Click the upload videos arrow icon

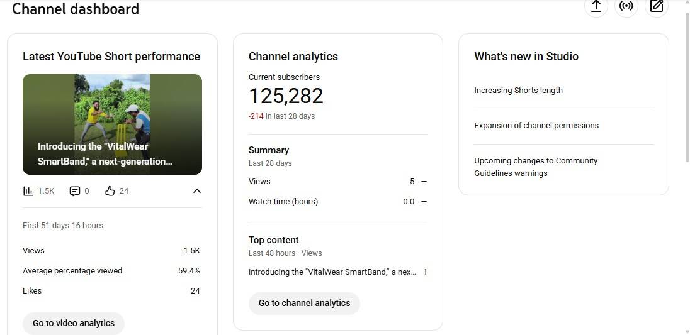pos(596,6)
